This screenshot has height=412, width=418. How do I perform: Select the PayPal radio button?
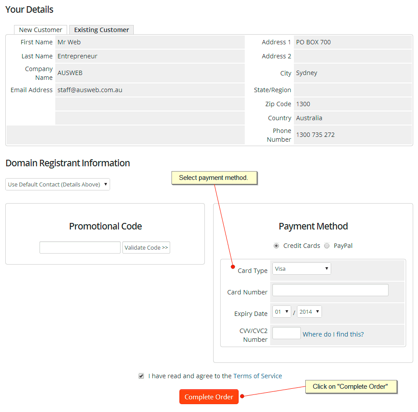(327, 246)
